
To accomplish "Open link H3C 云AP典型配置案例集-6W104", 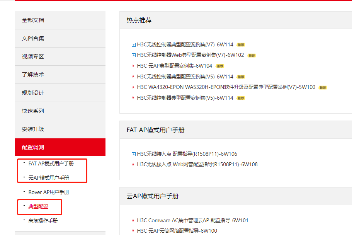I will point(174,66).
